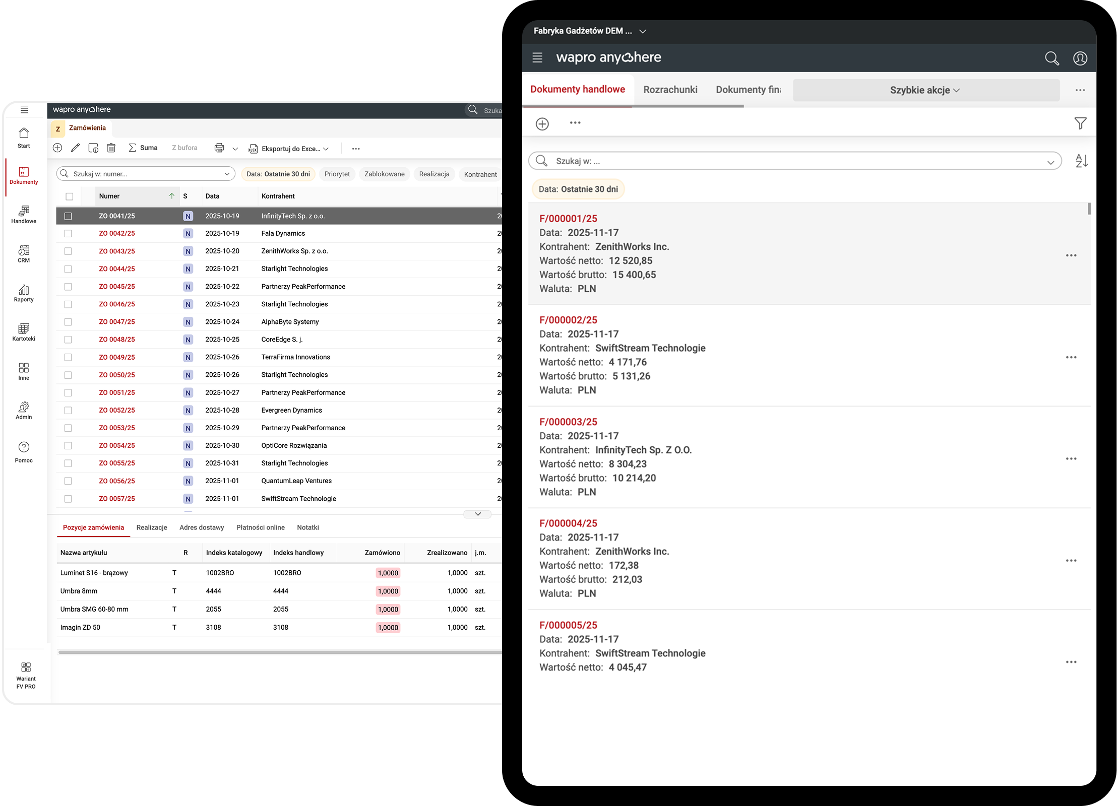Viewport: 1117px width, 806px height.
Task: Expand the Szybkie akcje dropdown
Action: (925, 90)
